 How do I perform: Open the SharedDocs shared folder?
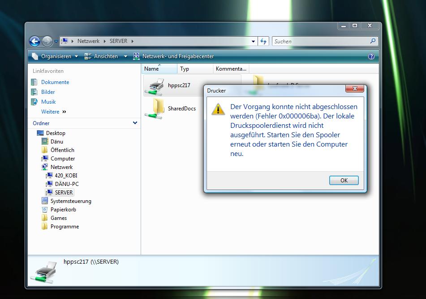tap(156, 108)
